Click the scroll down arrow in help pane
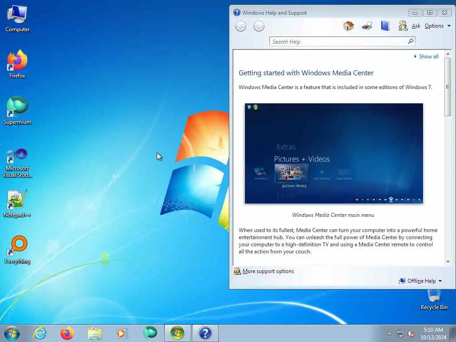 pyautogui.click(x=448, y=261)
